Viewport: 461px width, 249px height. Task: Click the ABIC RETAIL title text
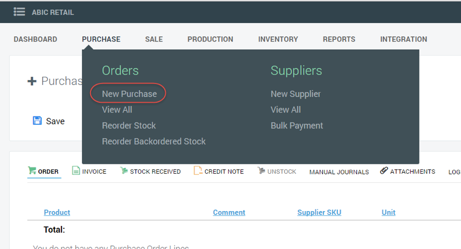53,12
